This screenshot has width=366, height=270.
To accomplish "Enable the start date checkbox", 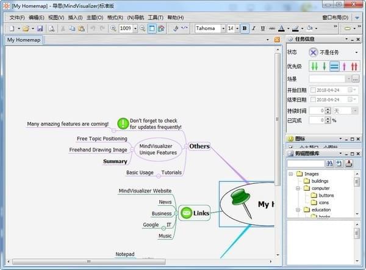I will coord(313,90).
